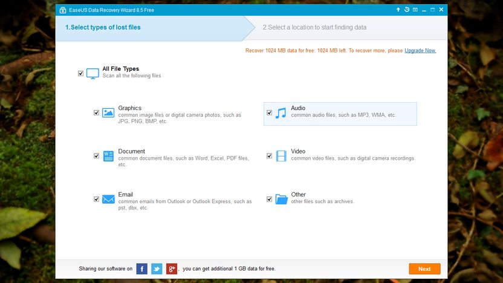Click the All File Types label
Image resolution: width=503 pixels, height=283 pixels.
pos(121,69)
